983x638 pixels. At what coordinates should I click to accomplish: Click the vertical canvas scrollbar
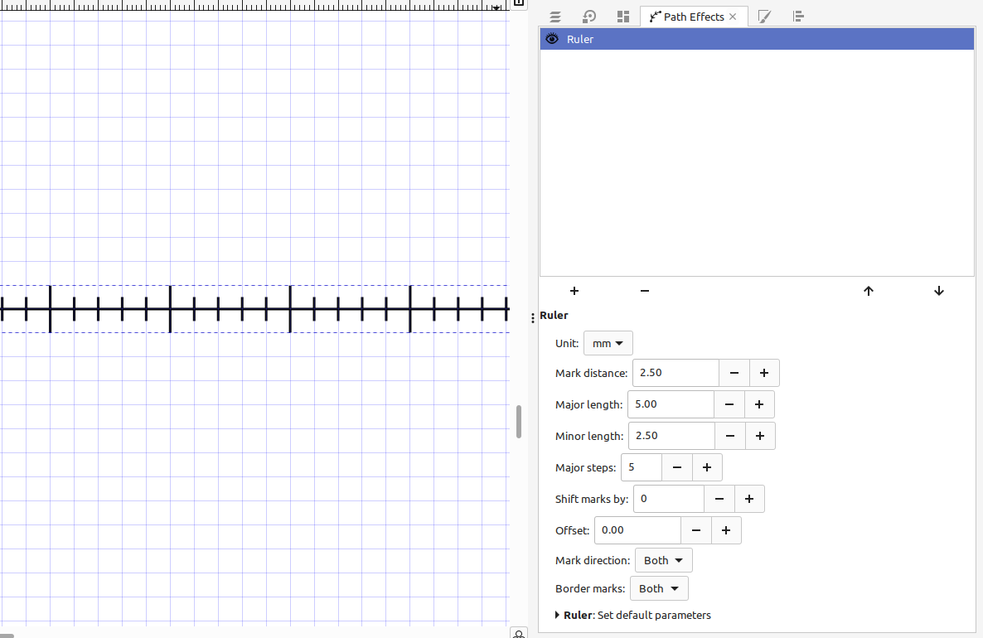pyautogui.click(x=518, y=422)
